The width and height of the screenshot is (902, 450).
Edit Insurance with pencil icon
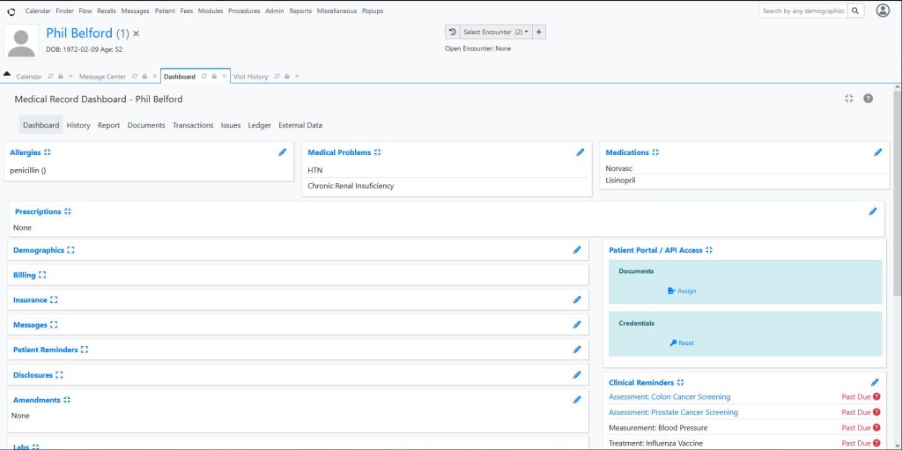(577, 299)
